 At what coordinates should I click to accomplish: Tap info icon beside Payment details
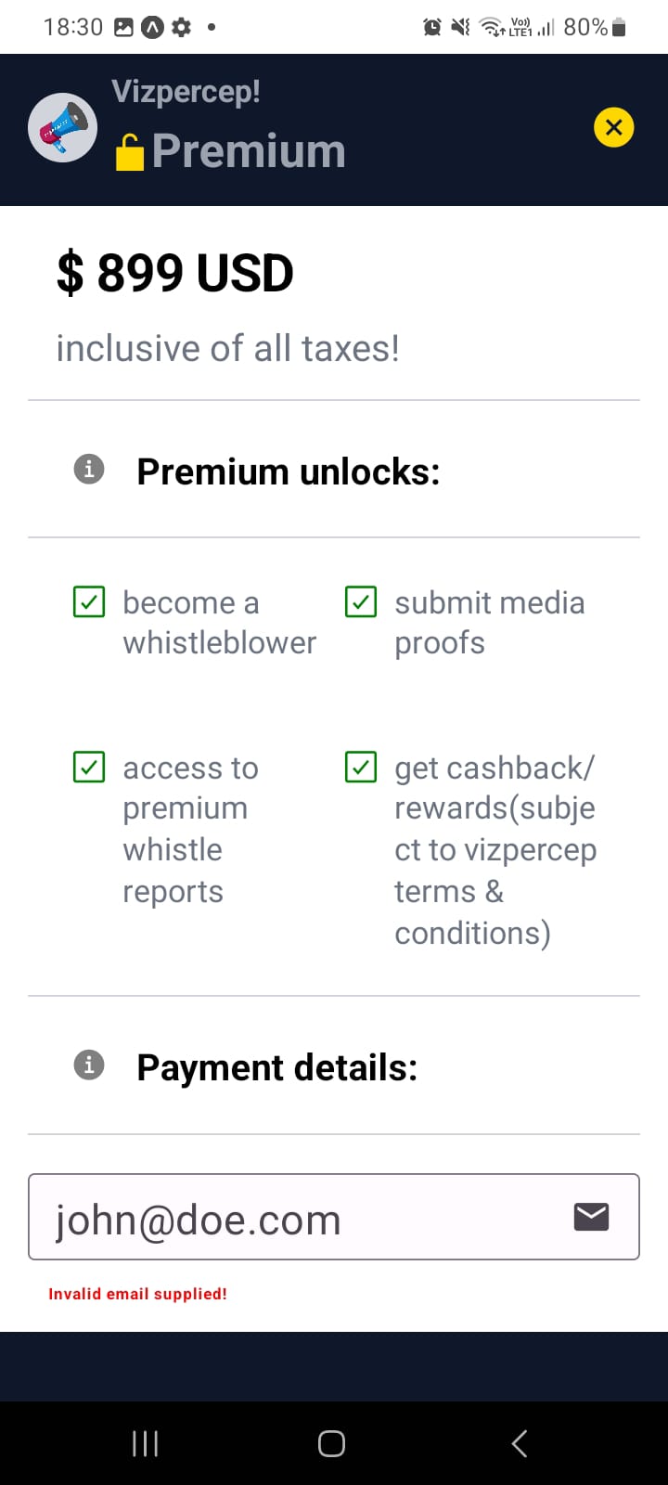point(89,1065)
